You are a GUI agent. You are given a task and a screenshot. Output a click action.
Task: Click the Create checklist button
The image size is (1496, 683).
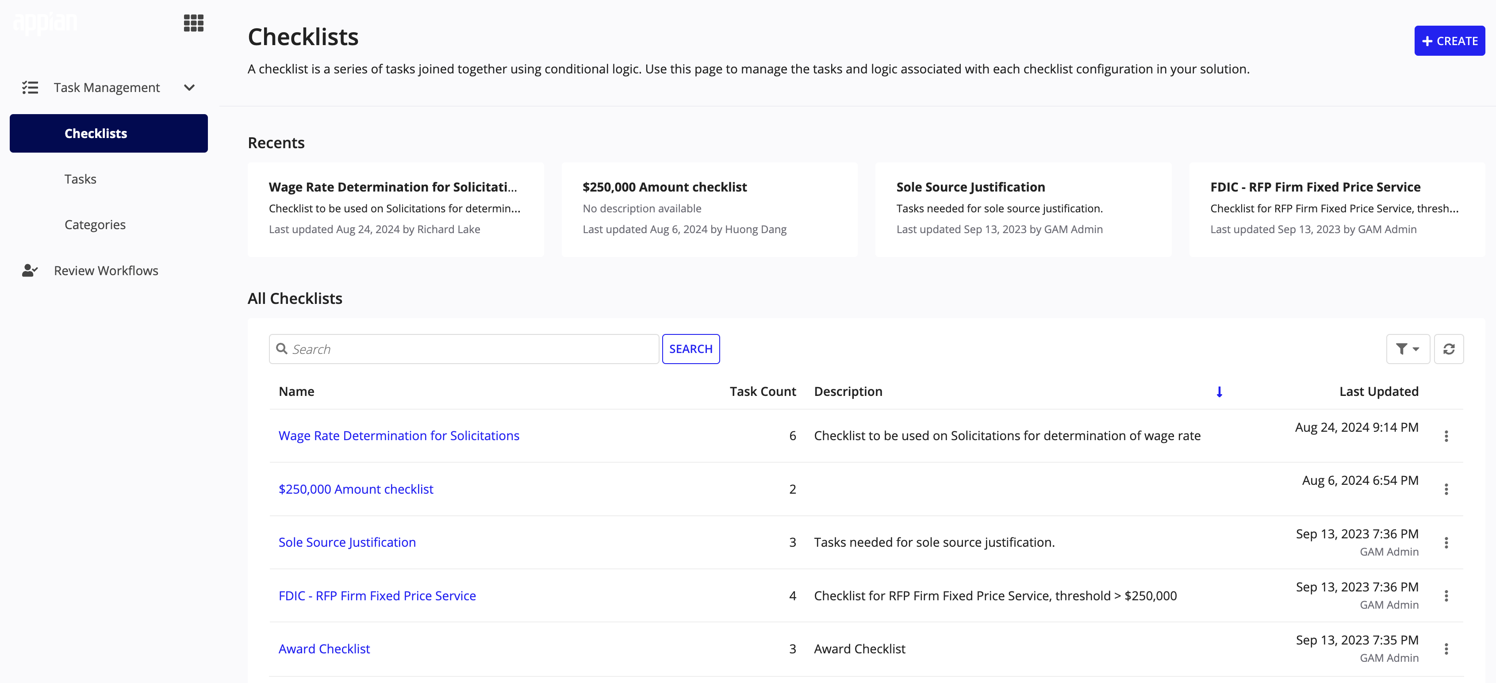(1450, 41)
